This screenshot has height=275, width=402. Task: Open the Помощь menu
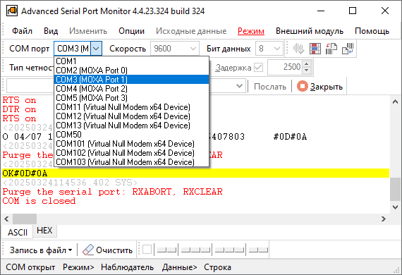click(x=372, y=31)
